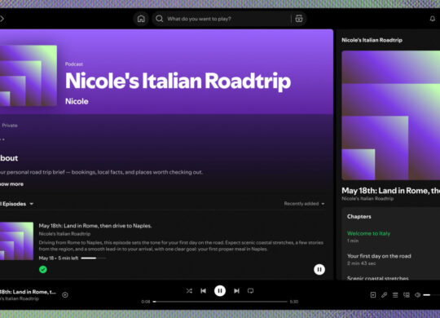
Task: Toggle shuffle in the player bar
Action: [x=189, y=291]
